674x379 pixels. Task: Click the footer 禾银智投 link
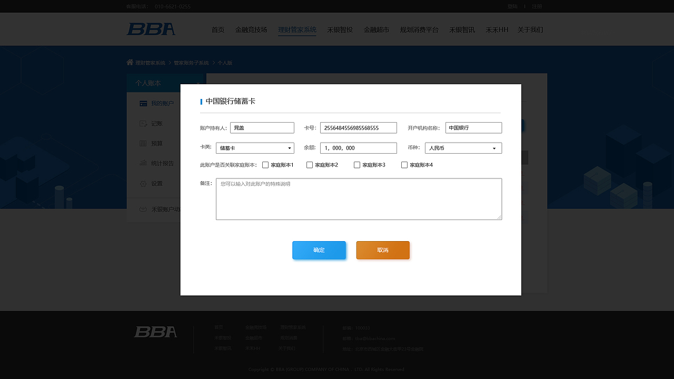click(223, 338)
